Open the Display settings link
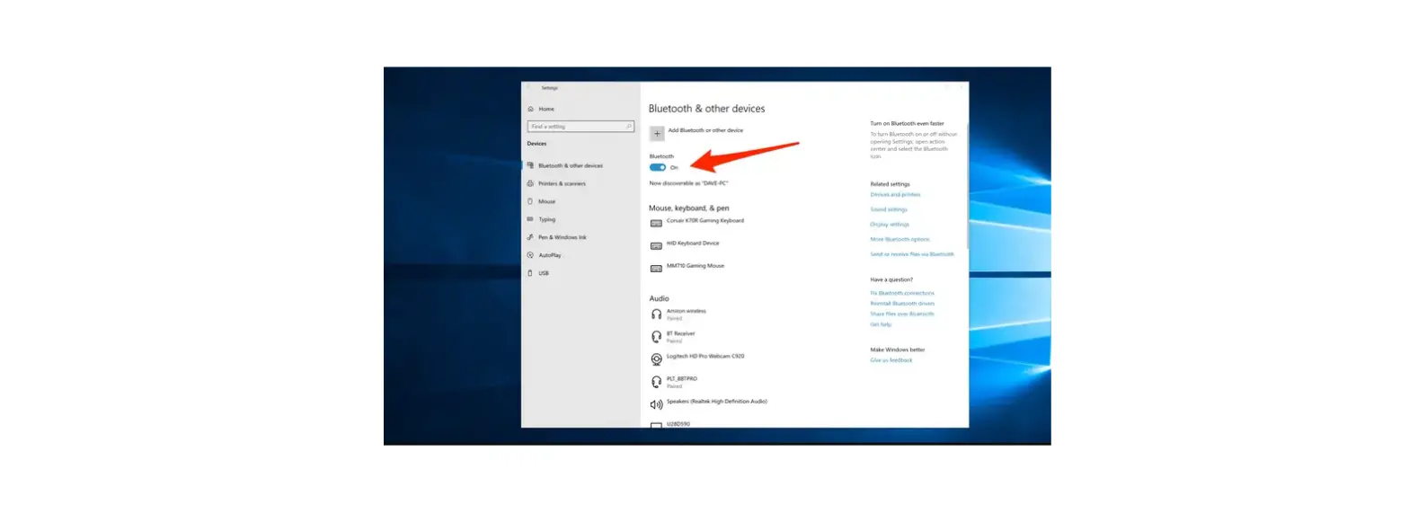The image size is (1409, 531). pos(890,224)
